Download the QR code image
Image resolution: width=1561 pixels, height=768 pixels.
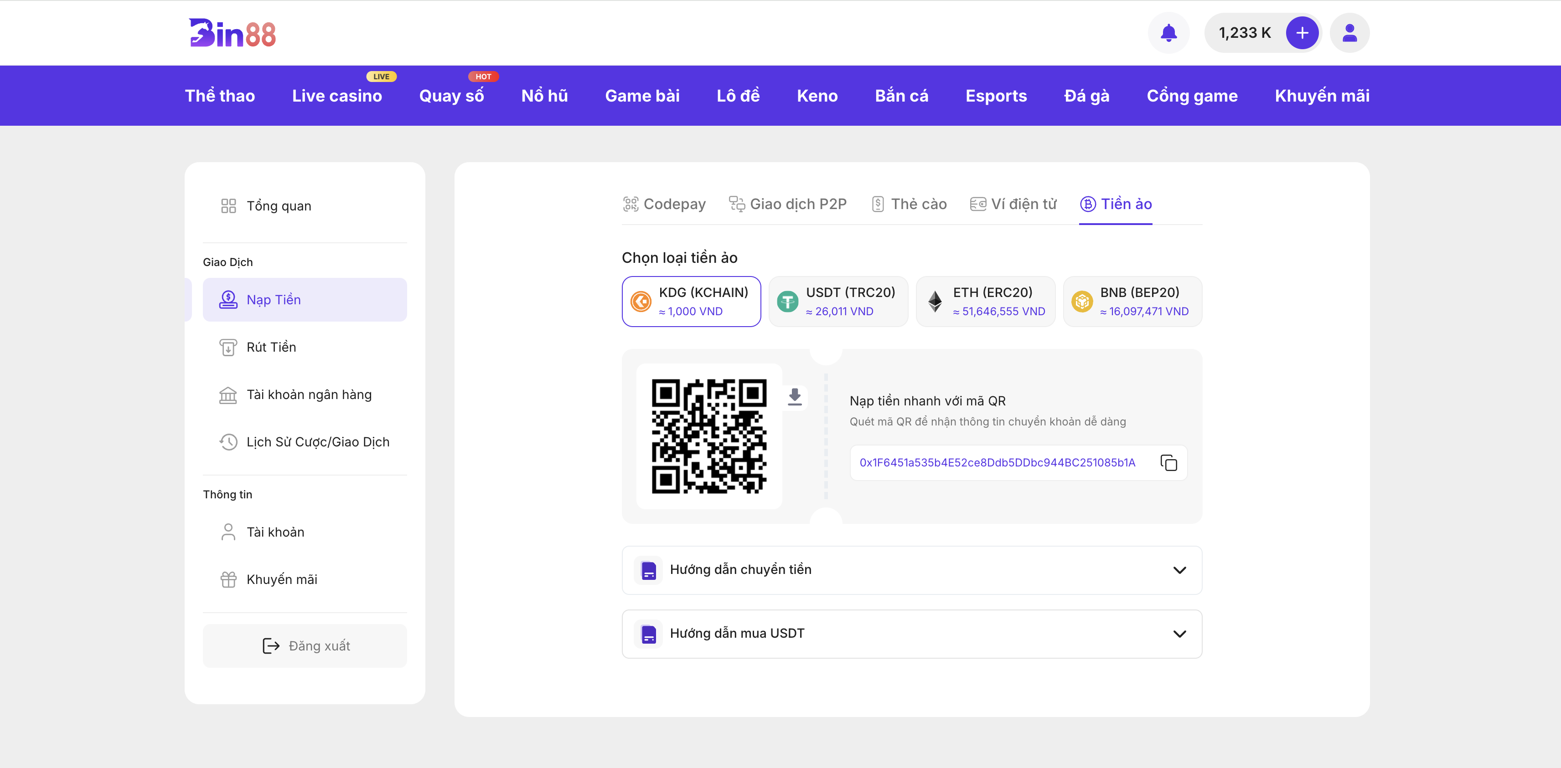(795, 397)
